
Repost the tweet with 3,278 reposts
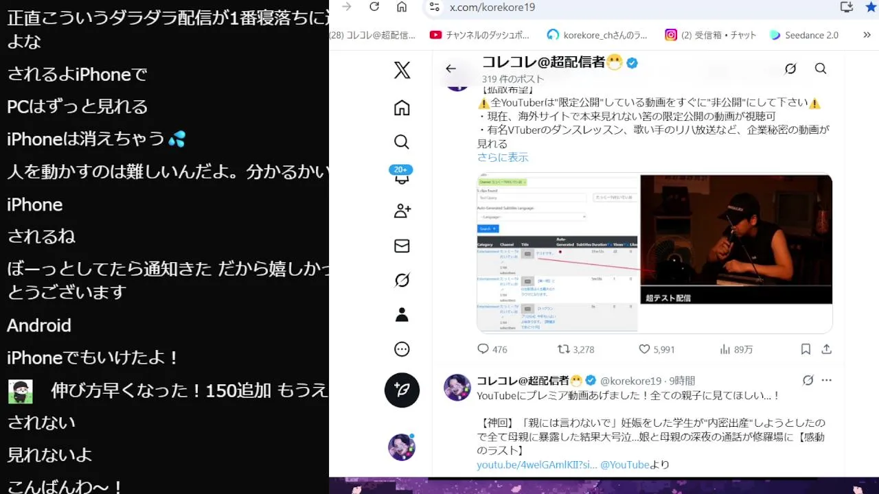pos(575,349)
